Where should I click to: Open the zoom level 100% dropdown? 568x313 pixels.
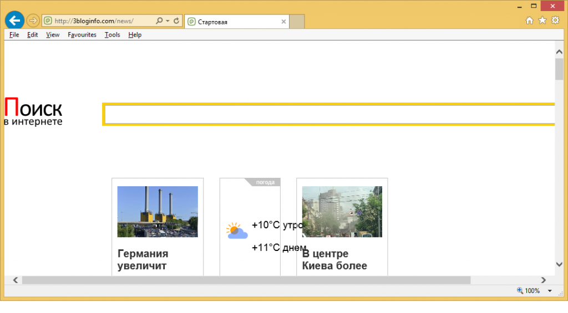click(549, 291)
